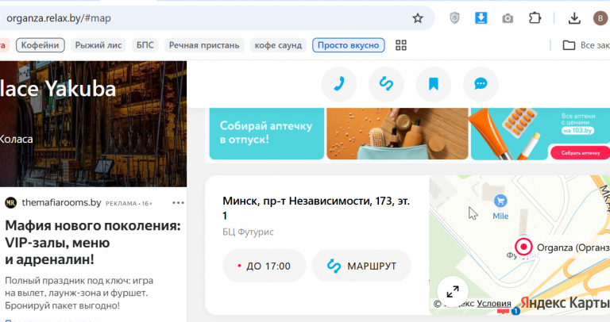The image size is (610, 322).
Task: Open the browser profile avatar
Action: click(x=600, y=18)
